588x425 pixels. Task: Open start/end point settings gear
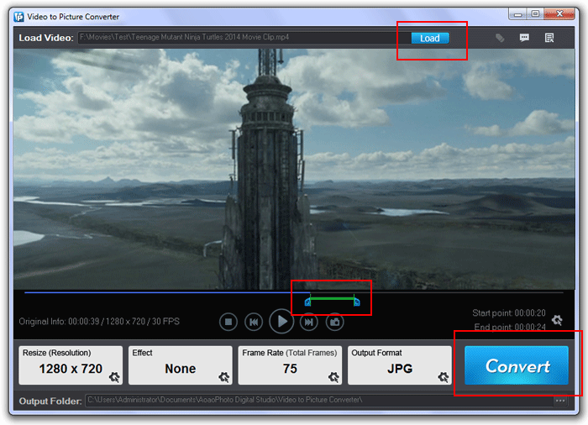click(x=557, y=320)
